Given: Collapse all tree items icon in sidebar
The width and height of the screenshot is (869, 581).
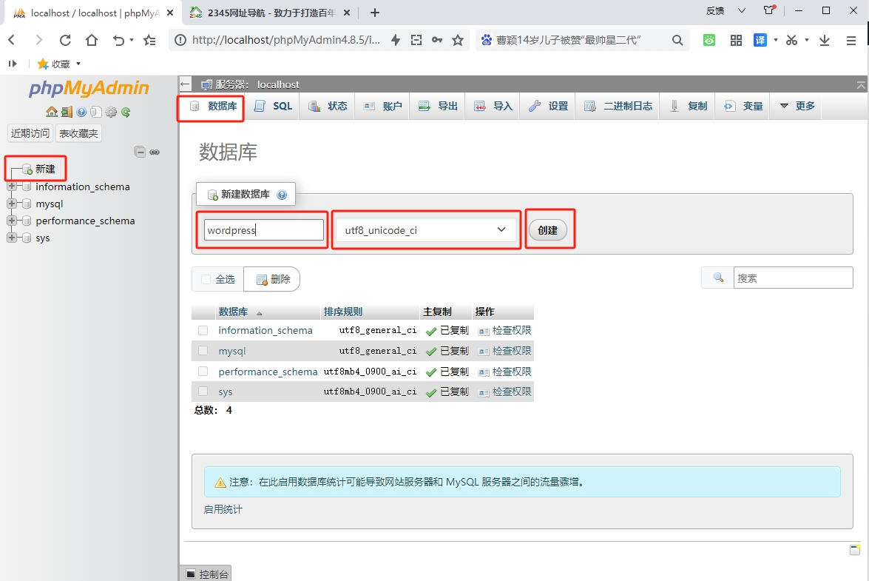Looking at the screenshot, I should point(141,152).
